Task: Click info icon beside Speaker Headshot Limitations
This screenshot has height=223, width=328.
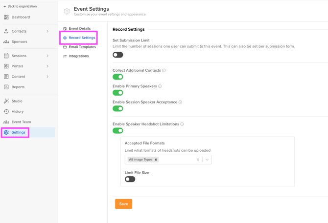Action: [182, 124]
